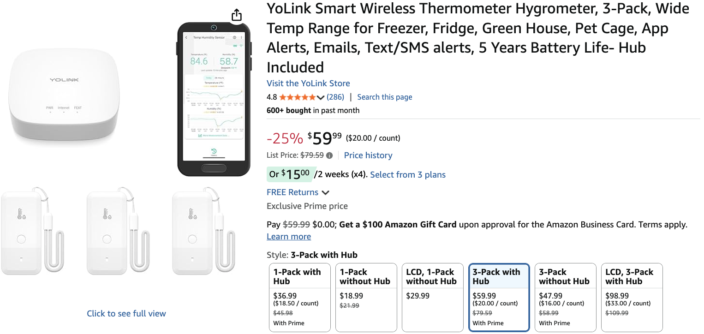Image resolution: width=704 pixels, height=334 pixels.
Task: Click "Search this page"
Action: [x=384, y=97]
